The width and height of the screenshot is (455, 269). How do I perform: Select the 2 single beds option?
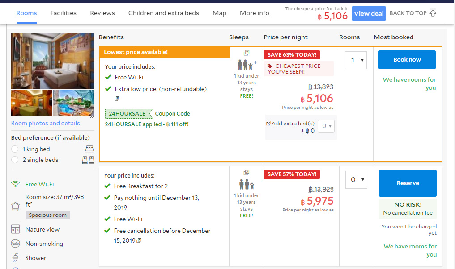[x=15, y=160]
